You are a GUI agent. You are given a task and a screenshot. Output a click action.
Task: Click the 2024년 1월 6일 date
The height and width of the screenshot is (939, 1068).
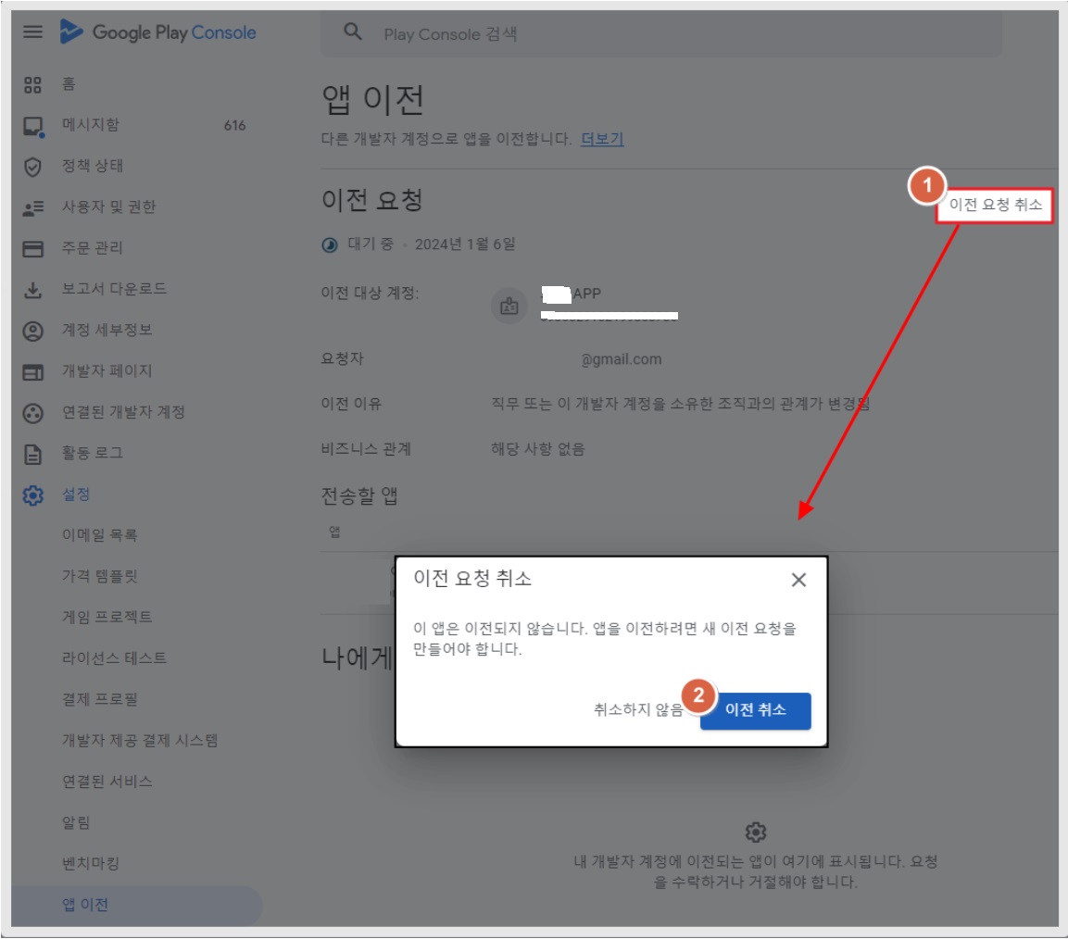tap(465, 244)
